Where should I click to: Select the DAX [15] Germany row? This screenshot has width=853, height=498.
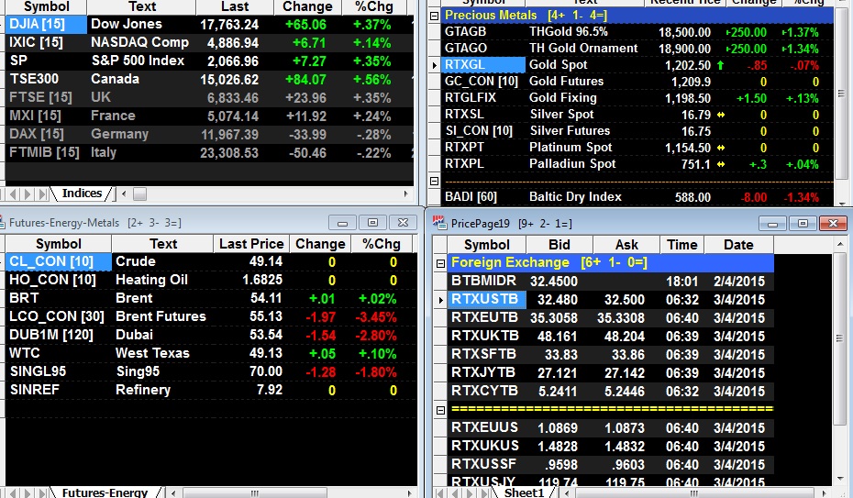209,134
